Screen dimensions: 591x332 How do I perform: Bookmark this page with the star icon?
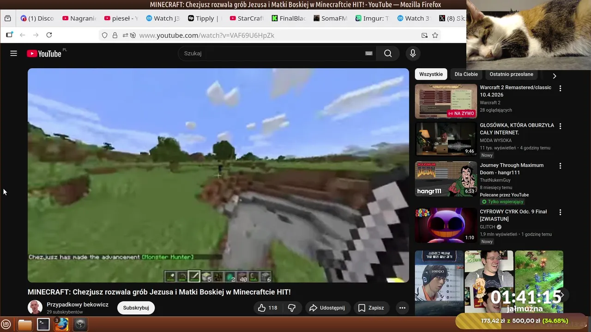pos(435,35)
